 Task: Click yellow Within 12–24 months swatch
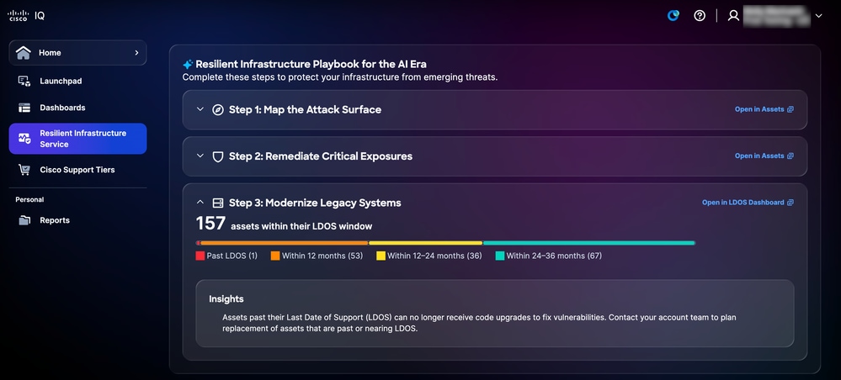[x=381, y=256]
